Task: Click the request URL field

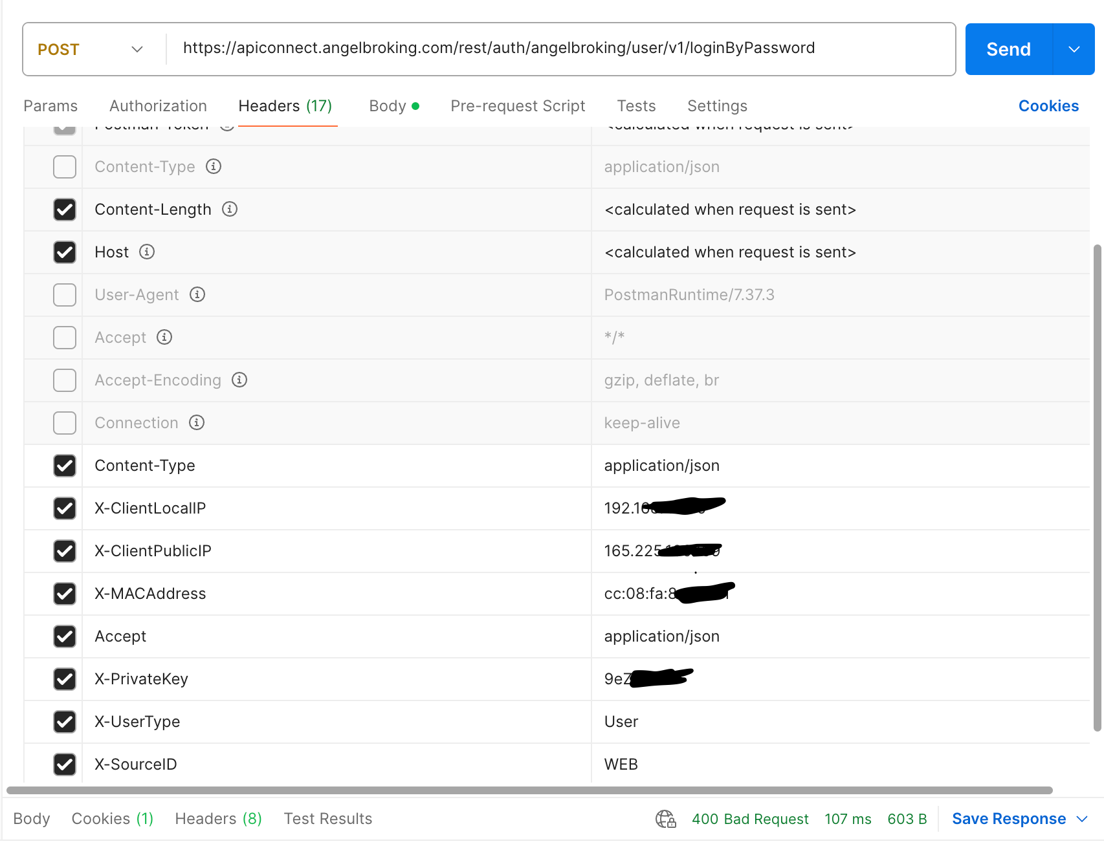Action: point(560,49)
